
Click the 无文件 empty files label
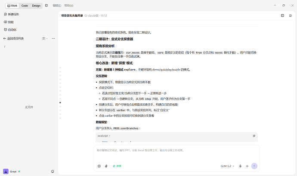[29, 107]
